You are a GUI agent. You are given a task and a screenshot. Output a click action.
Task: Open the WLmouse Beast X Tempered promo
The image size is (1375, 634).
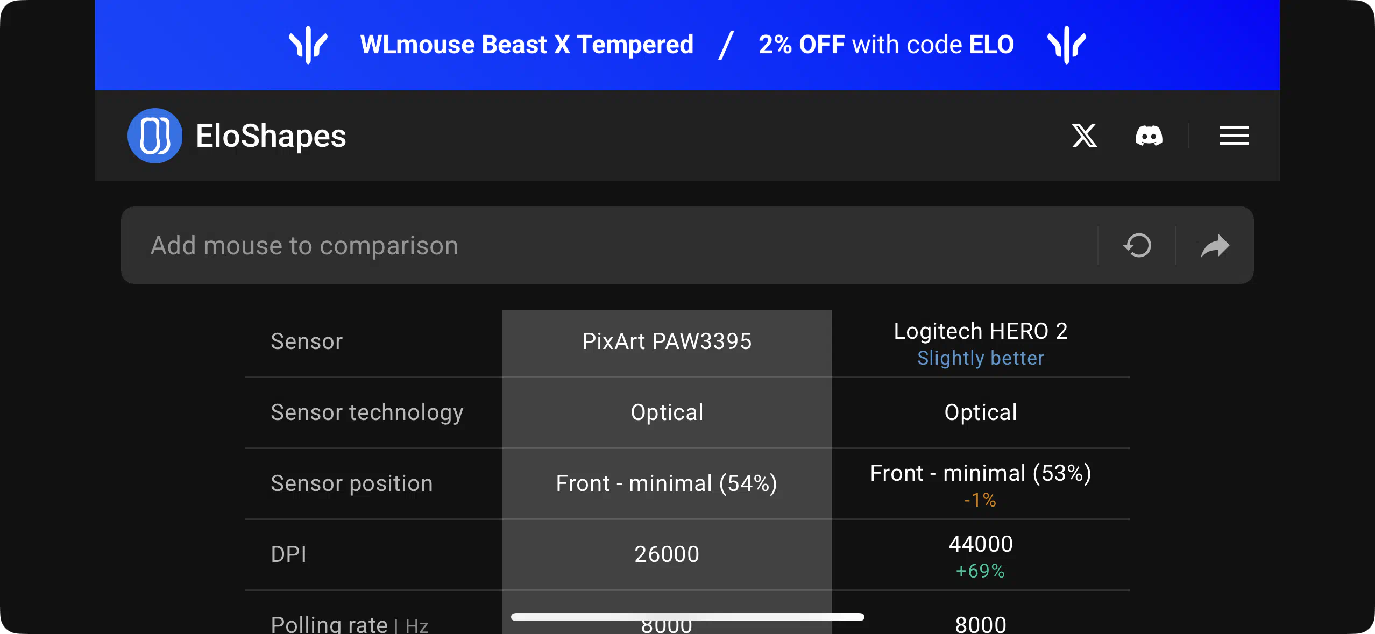(527, 45)
